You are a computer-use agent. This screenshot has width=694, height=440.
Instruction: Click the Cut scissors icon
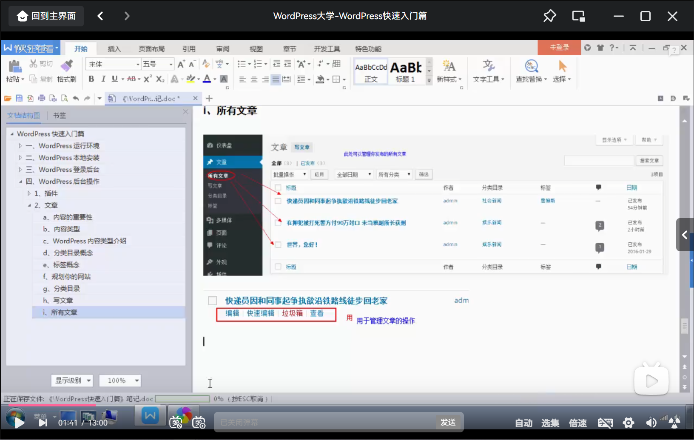(x=33, y=64)
